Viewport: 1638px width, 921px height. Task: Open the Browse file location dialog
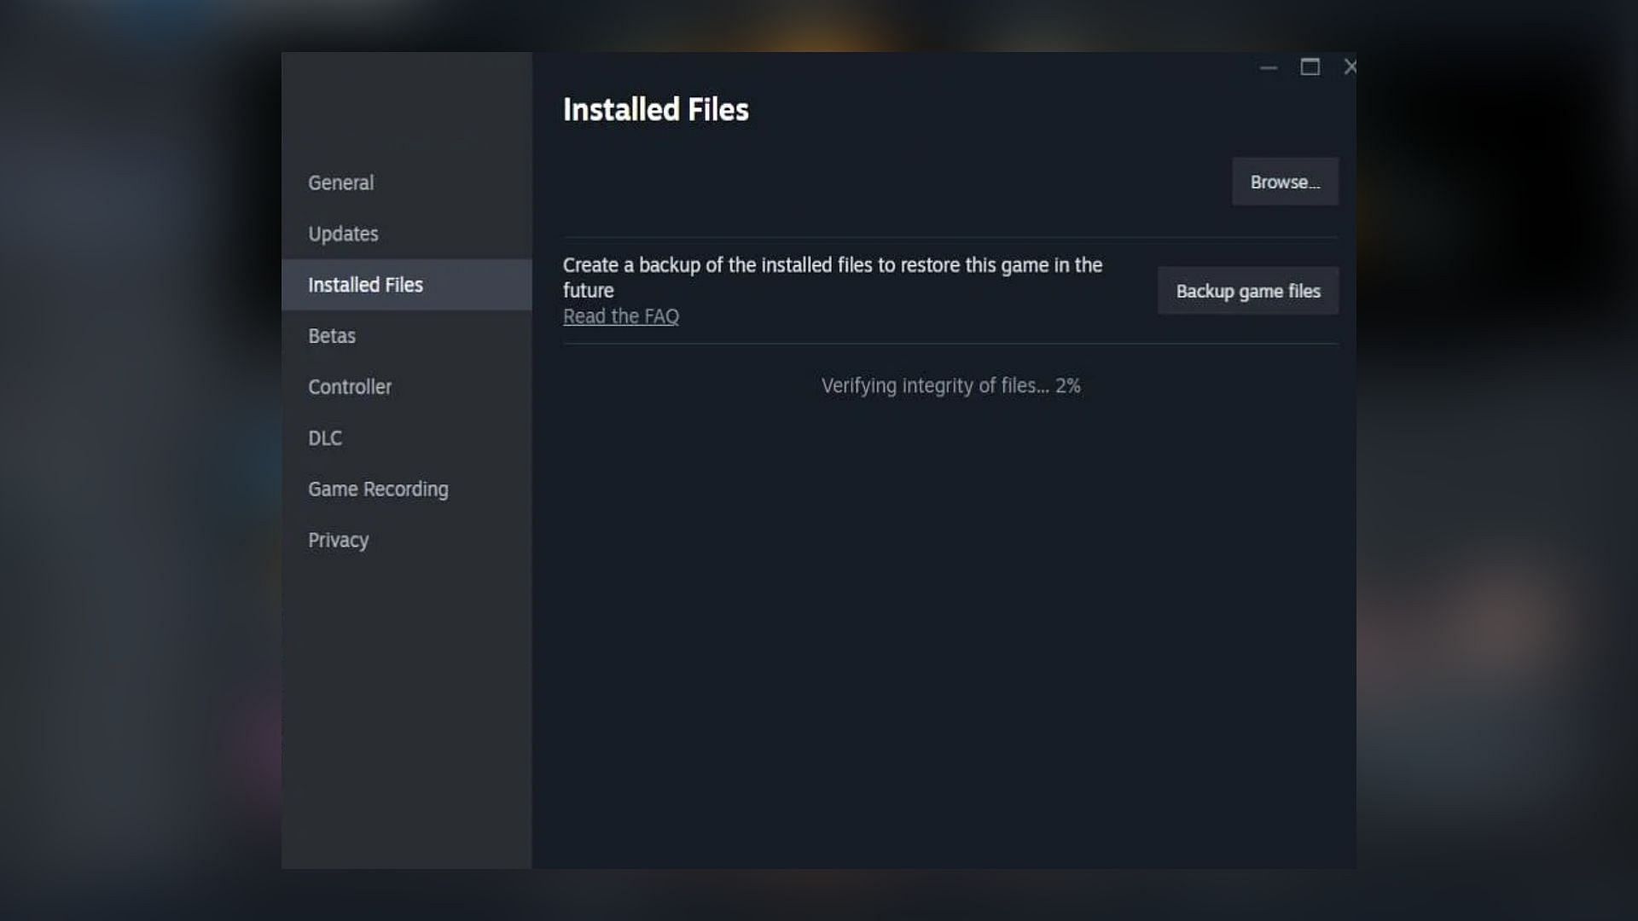1285,182
